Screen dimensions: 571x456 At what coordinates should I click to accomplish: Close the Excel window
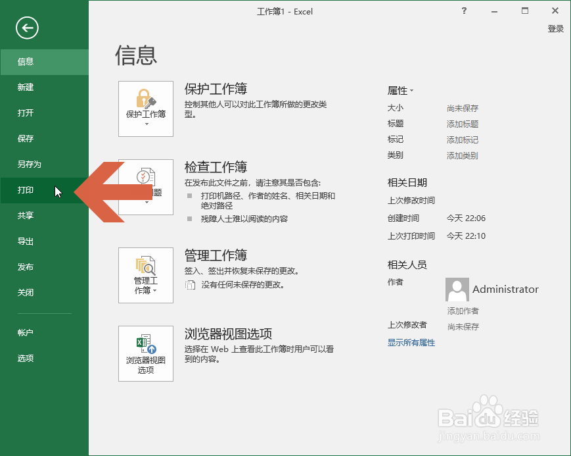(x=555, y=11)
